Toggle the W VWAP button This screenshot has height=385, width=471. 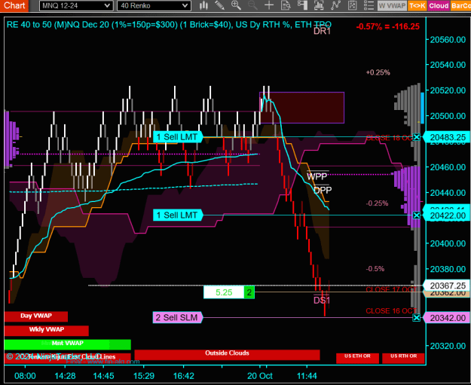(392, 6)
